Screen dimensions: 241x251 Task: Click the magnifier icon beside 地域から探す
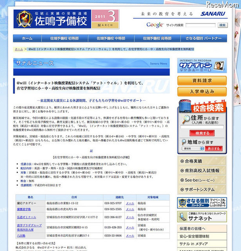[183, 142]
